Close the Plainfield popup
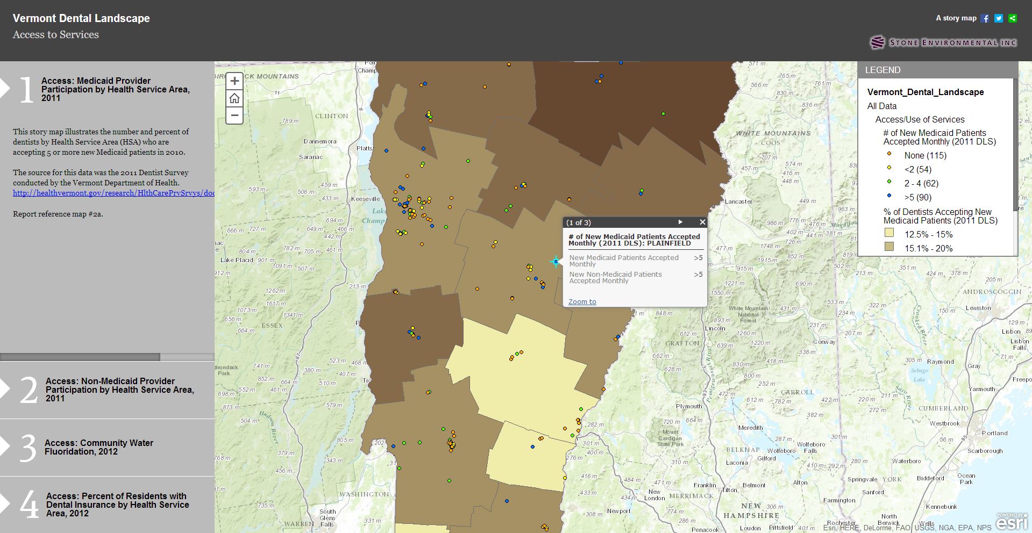Viewport: 1032px width, 533px height. [702, 222]
